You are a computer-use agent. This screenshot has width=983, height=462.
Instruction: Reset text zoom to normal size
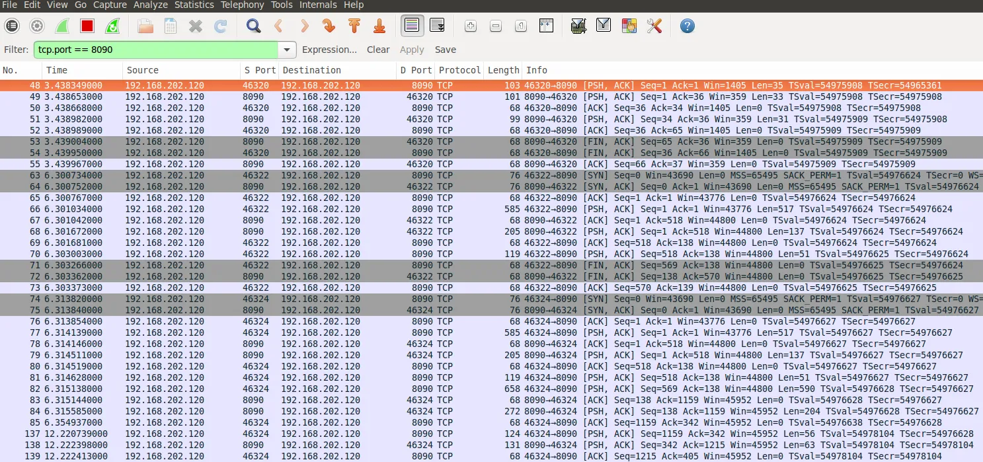point(521,26)
